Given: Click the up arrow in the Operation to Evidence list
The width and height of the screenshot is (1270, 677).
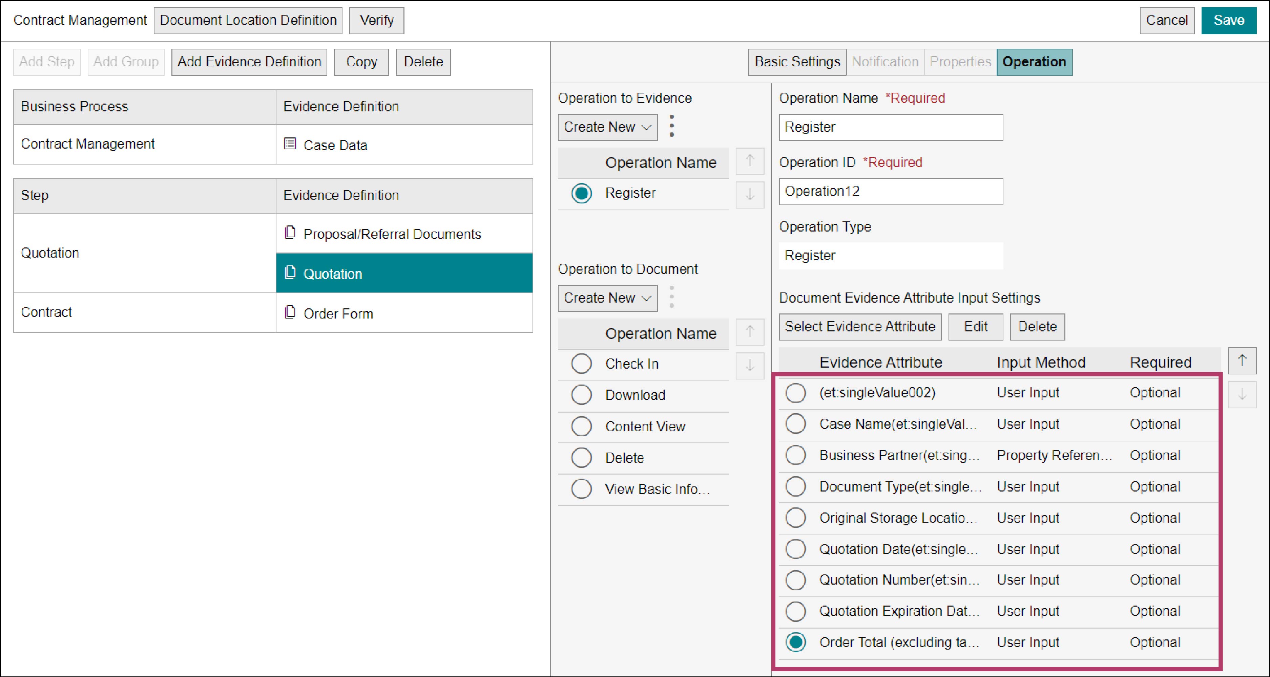Looking at the screenshot, I should [750, 161].
